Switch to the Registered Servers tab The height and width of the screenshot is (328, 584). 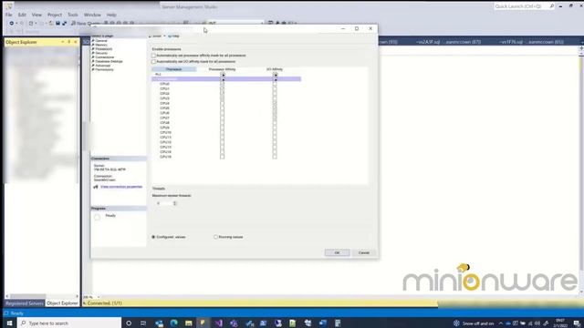click(25, 303)
